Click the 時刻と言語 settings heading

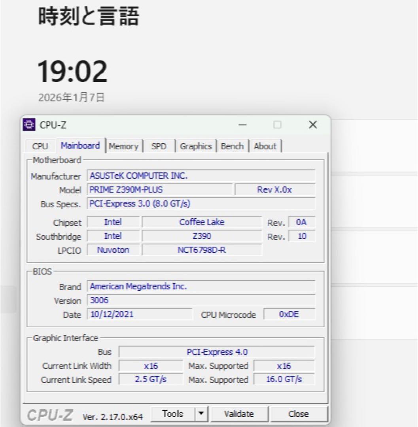click(89, 16)
